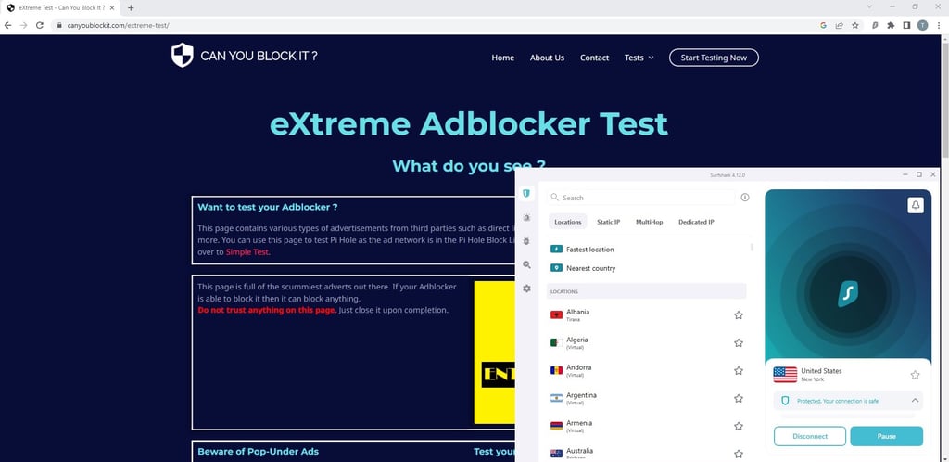The image size is (949, 462).
Task: Collapse the Protected connection status panel
Action: [915, 400]
